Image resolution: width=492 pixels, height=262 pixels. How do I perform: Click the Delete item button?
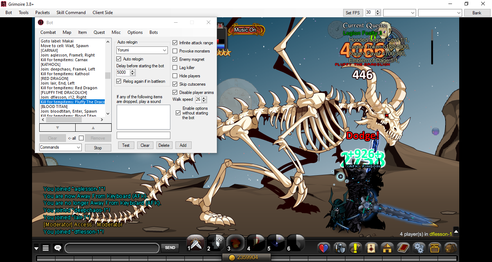pos(164,145)
